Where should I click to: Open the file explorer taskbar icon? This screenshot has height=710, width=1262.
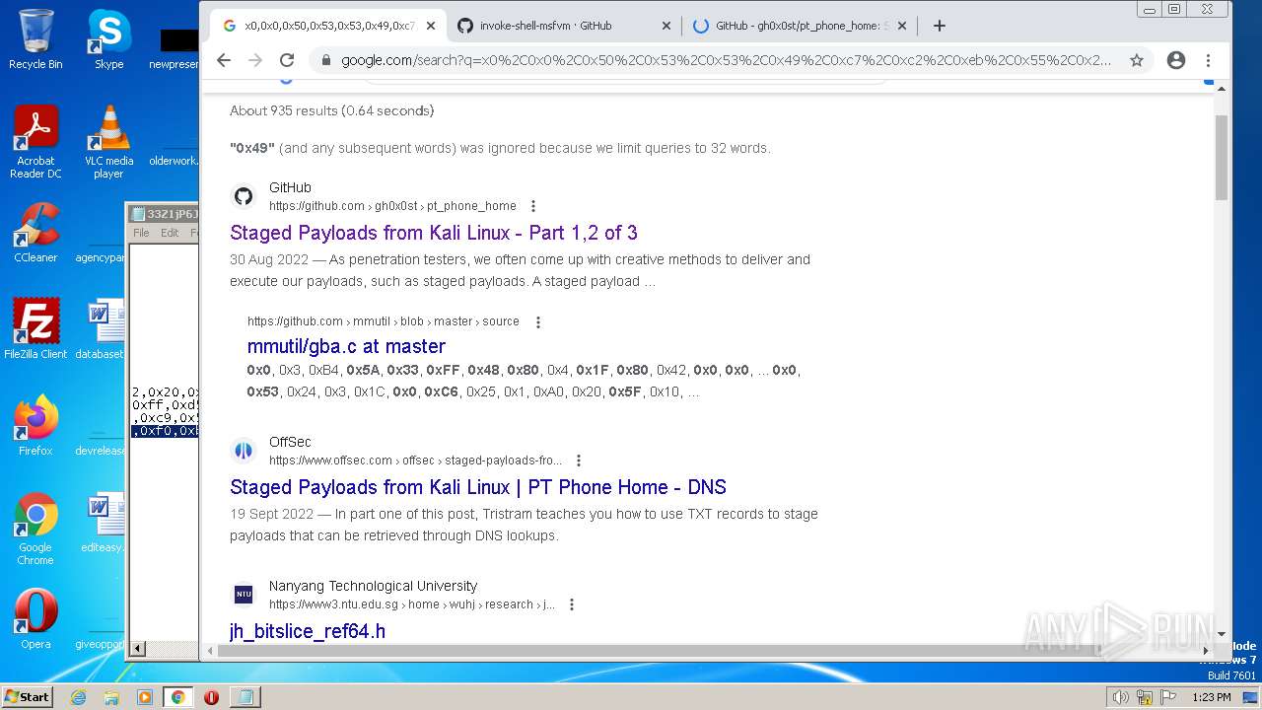(111, 697)
